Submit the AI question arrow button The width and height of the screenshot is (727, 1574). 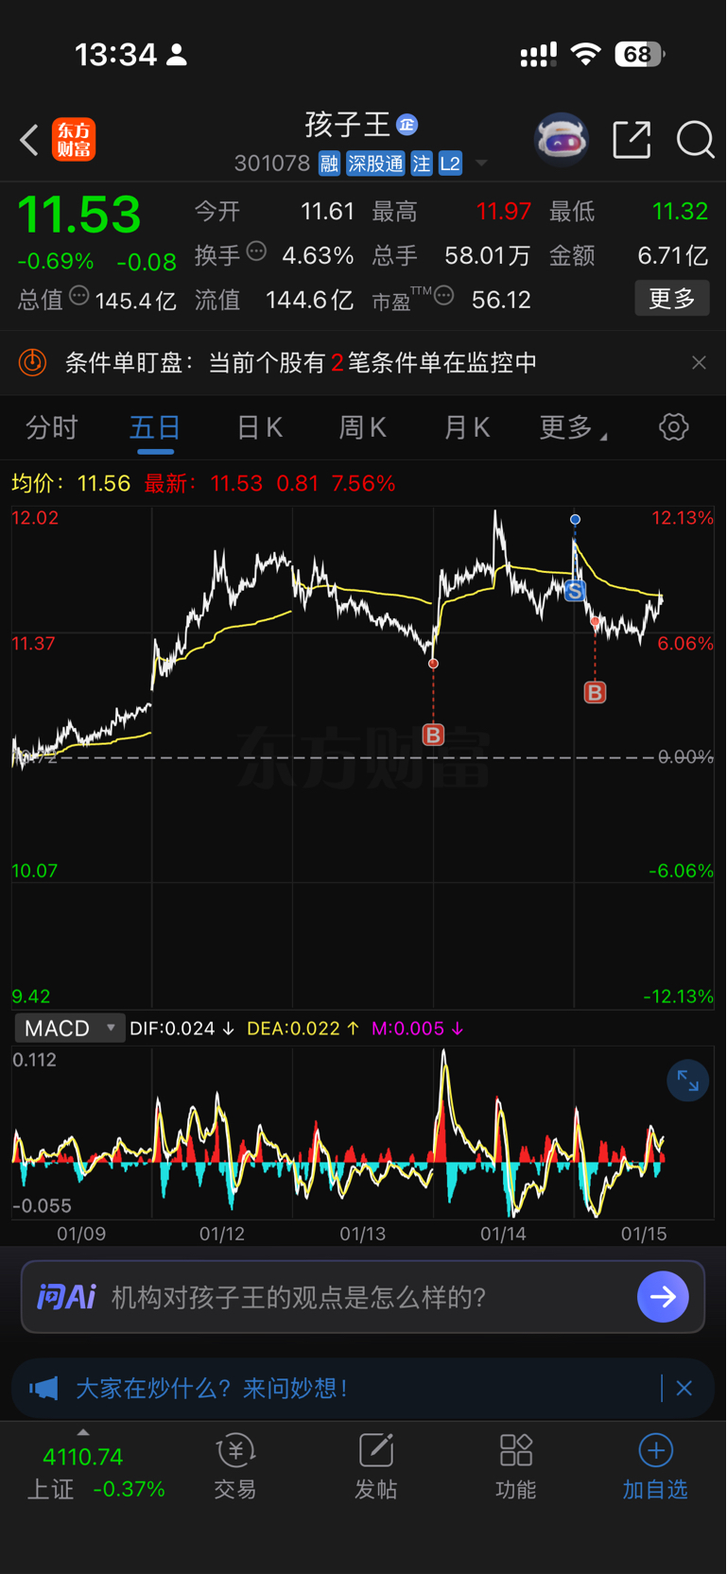pos(663,1297)
